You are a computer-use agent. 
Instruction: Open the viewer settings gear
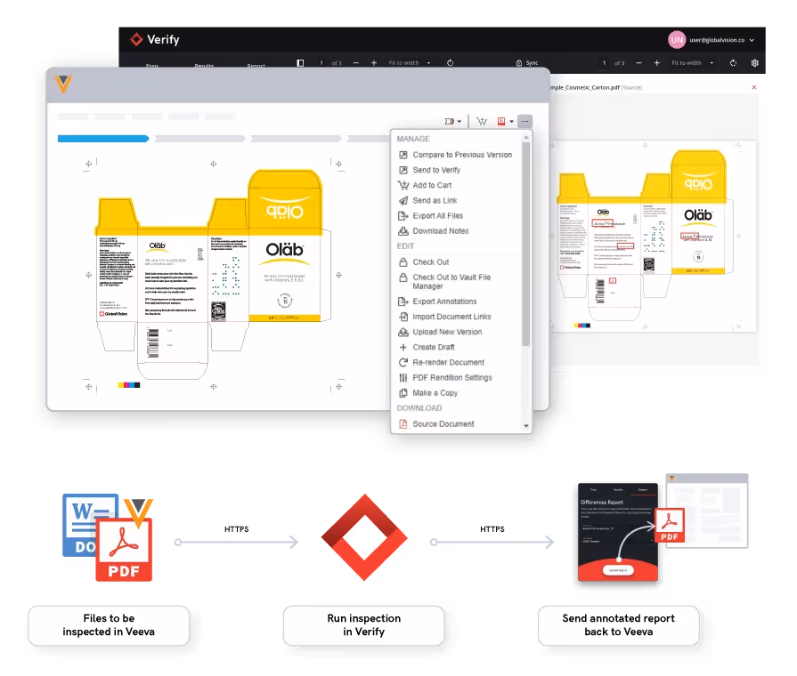pyautogui.click(x=754, y=63)
